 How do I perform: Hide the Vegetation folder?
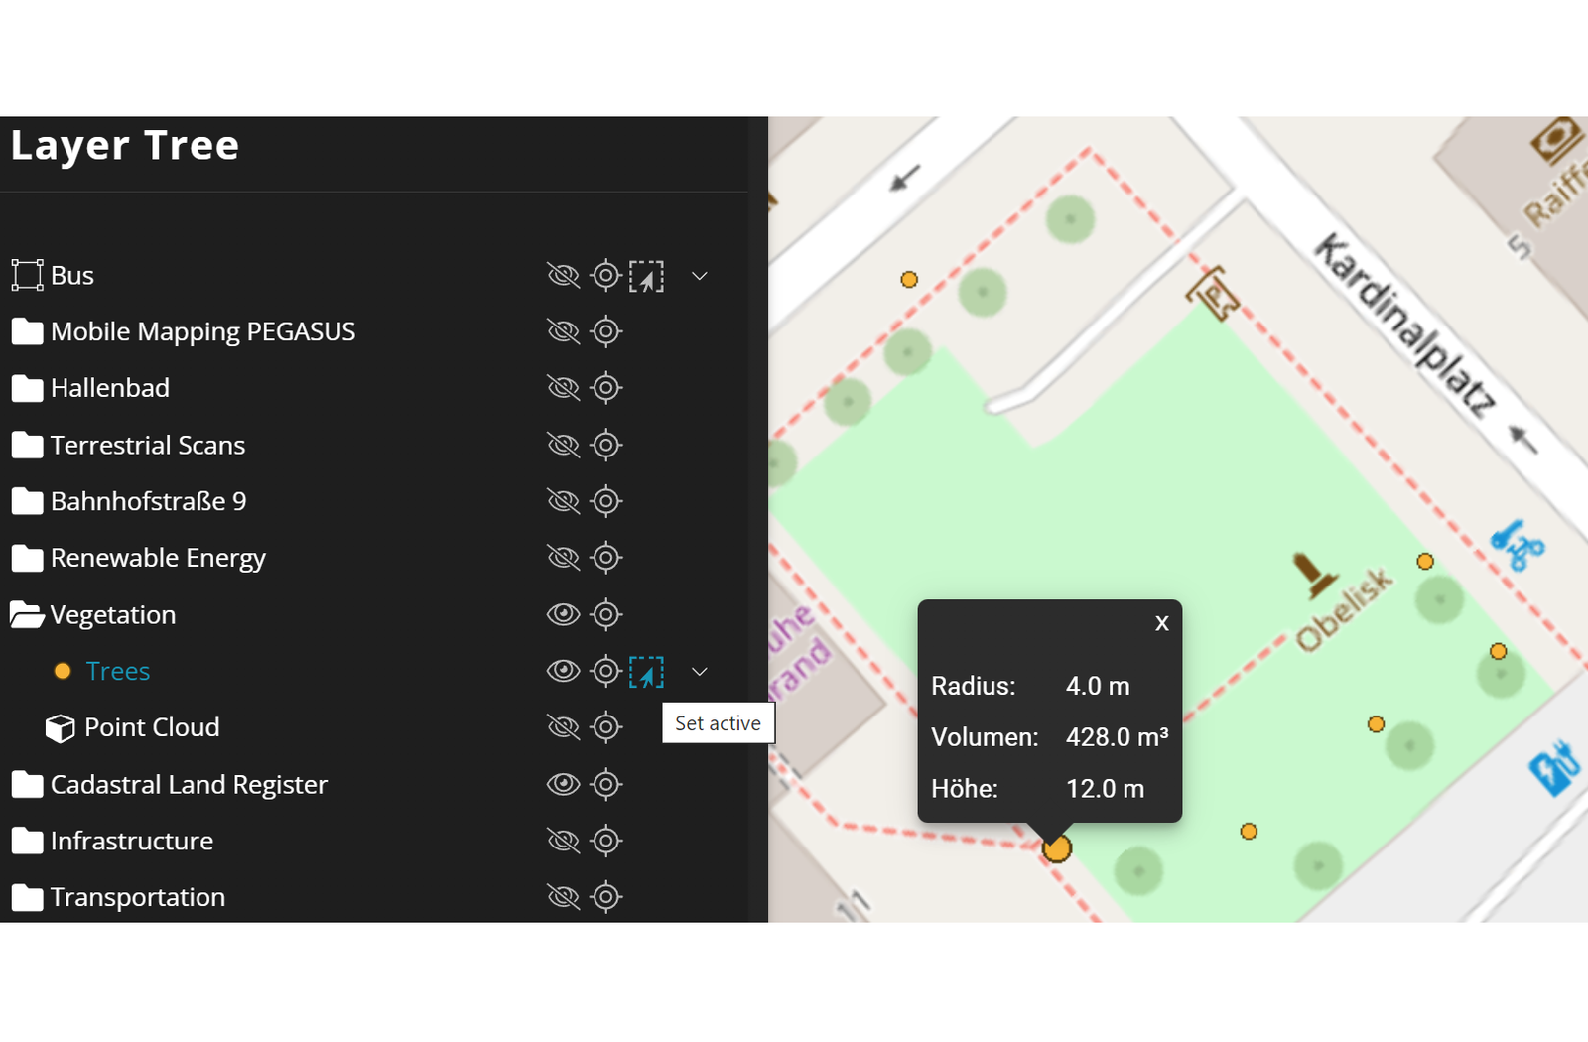[563, 614]
